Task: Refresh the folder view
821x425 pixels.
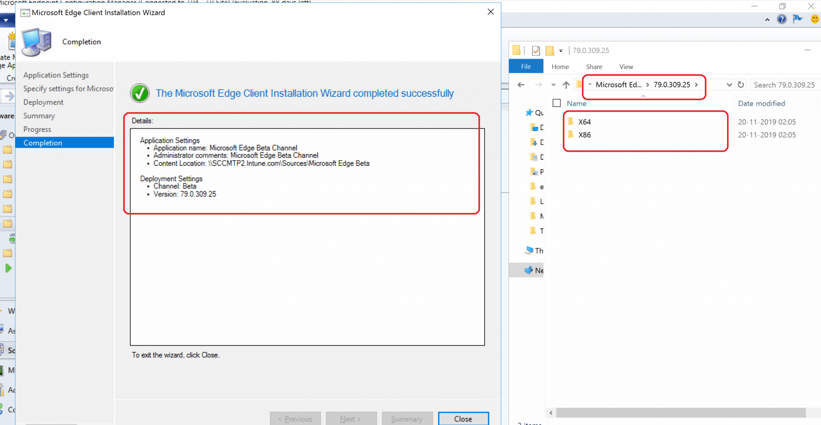Action: (741, 85)
